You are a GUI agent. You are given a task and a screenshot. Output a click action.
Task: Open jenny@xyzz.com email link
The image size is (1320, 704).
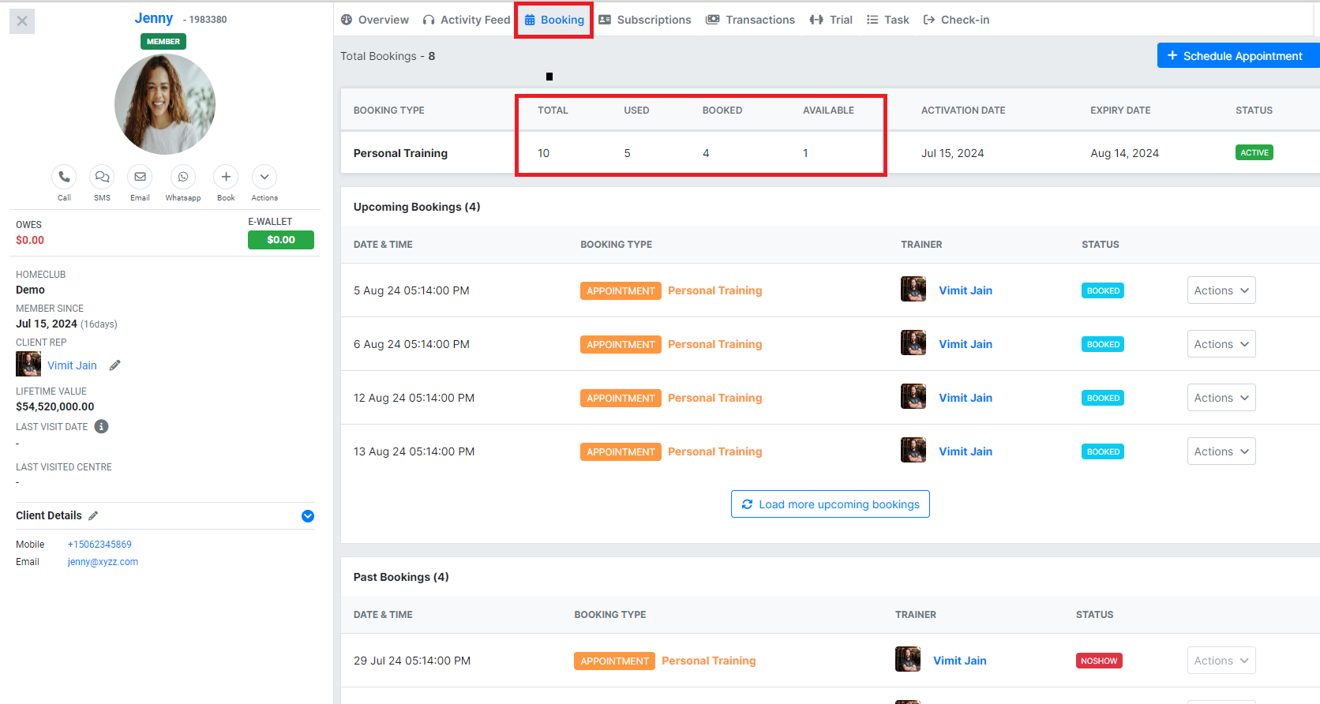tap(103, 562)
